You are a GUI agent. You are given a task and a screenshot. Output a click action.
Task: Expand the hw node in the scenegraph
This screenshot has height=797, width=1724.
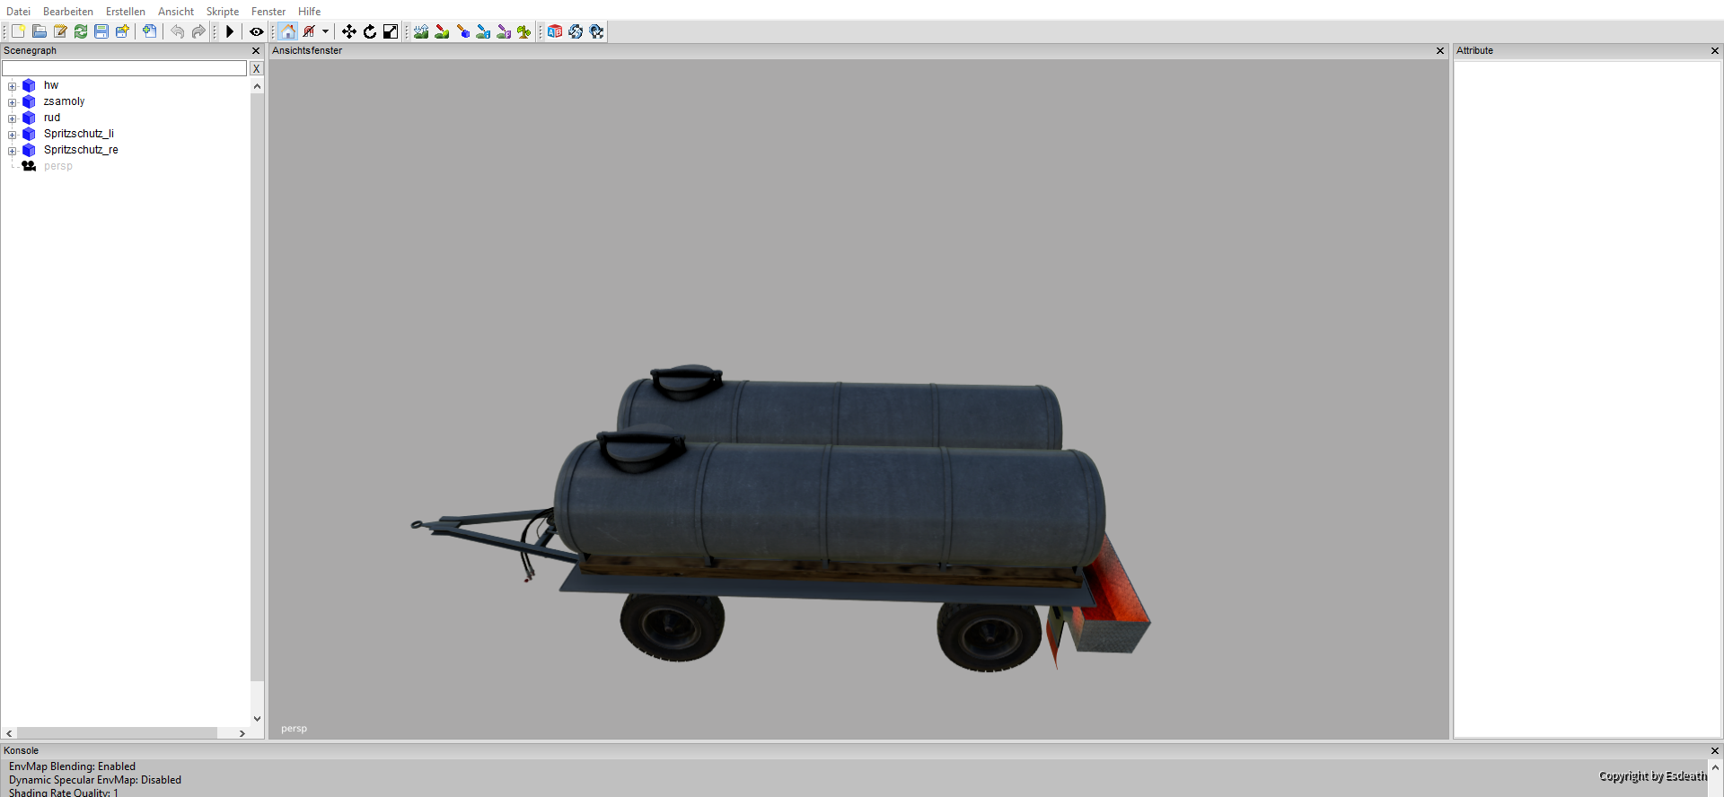point(13,86)
